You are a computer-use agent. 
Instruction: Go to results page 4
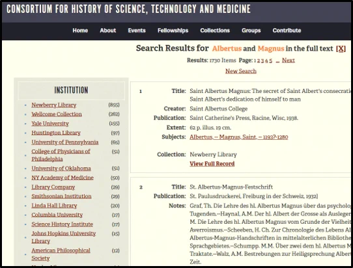tap(266, 60)
